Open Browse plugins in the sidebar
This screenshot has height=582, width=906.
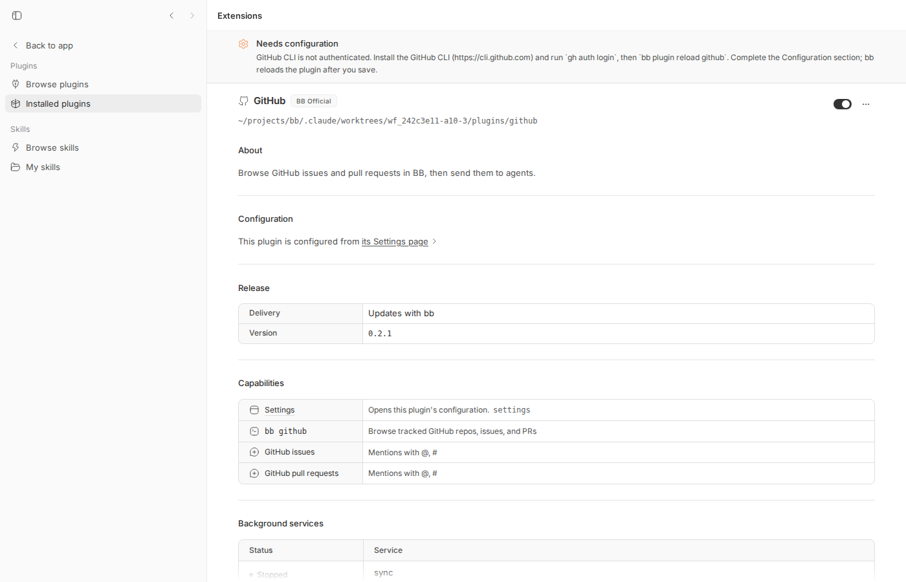click(x=103, y=84)
